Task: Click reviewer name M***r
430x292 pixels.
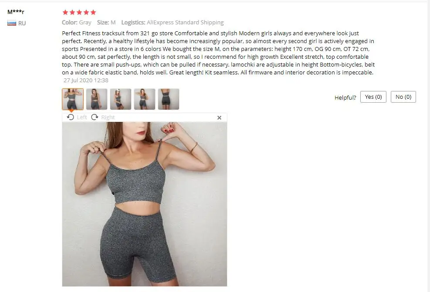Action: coord(16,12)
